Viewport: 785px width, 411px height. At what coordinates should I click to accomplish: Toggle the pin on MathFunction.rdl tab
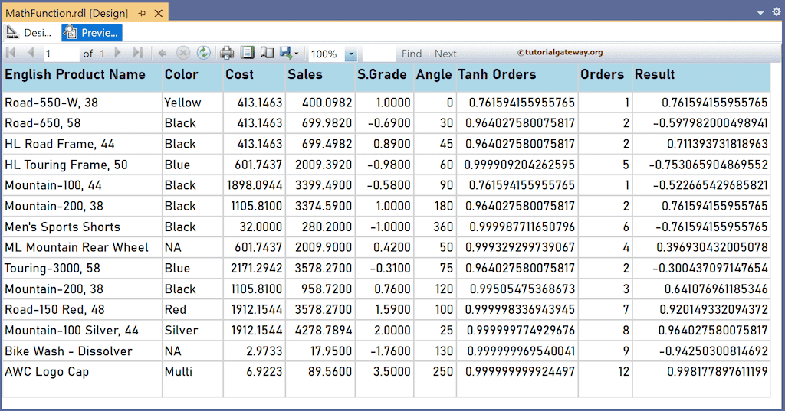142,14
